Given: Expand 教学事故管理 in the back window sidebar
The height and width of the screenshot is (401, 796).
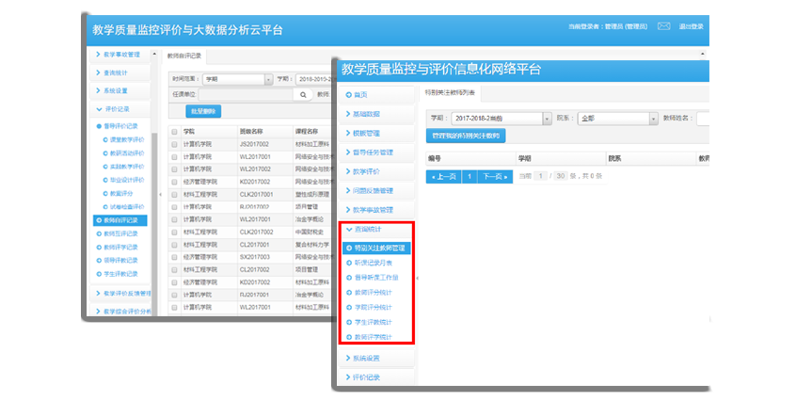Looking at the screenshot, I should (119, 55).
